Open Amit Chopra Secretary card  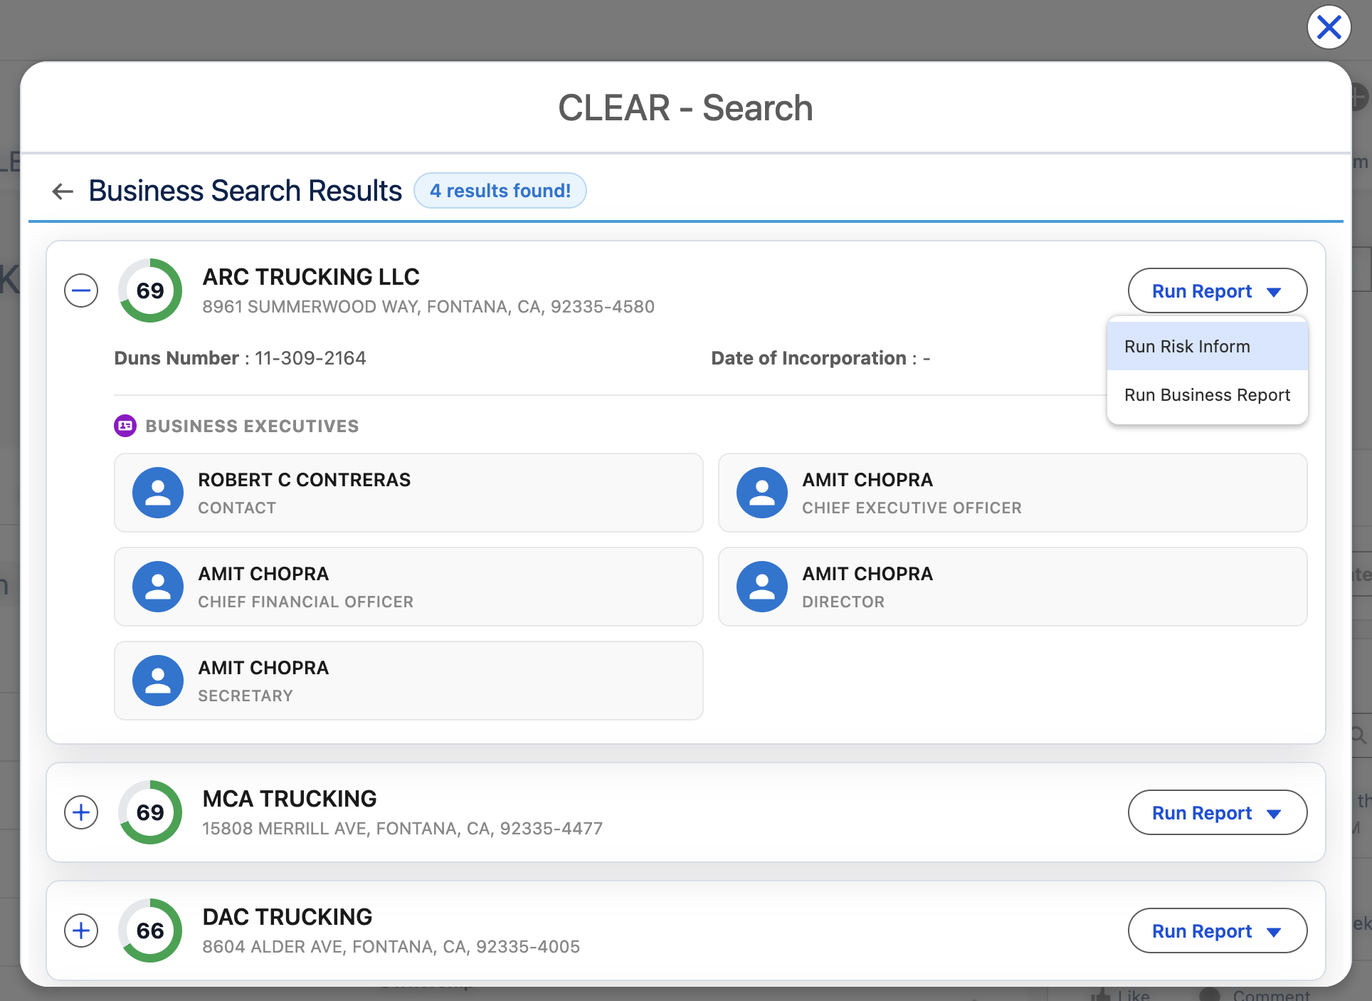(x=408, y=681)
